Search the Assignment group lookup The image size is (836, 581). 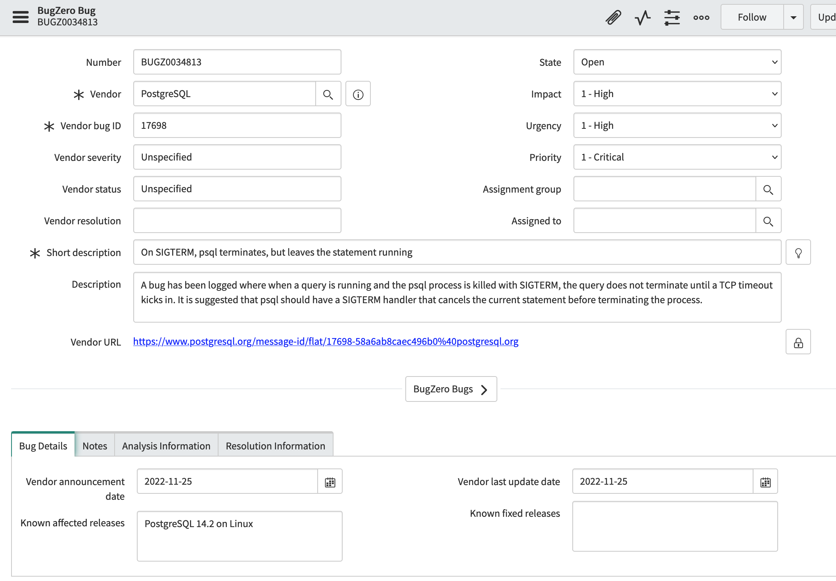point(768,189)
